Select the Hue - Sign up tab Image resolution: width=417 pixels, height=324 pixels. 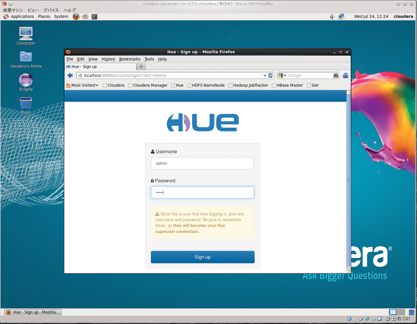click(101, 67)
